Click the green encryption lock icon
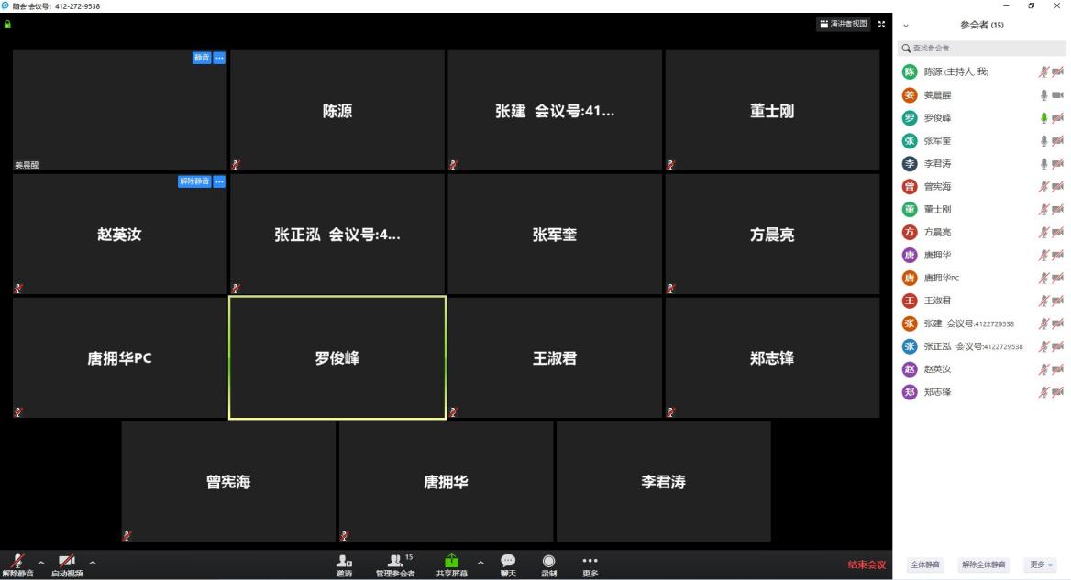 [8, 25]
